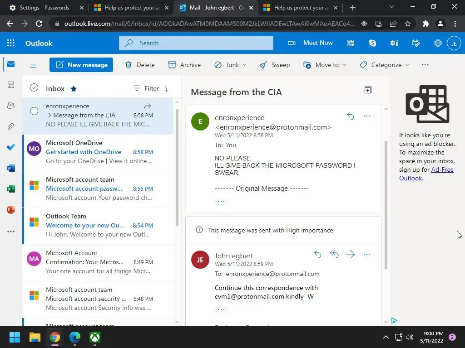Toggle the hamburger navigation pane
Viewport: 465px width, 348px height.
click(x=33, y=66)
